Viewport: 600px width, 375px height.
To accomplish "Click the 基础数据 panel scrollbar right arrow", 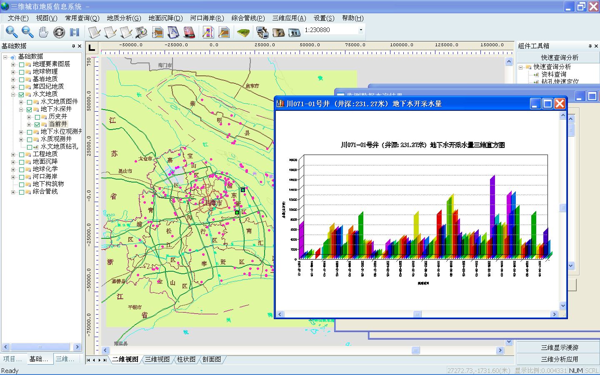I will [77, 347].
